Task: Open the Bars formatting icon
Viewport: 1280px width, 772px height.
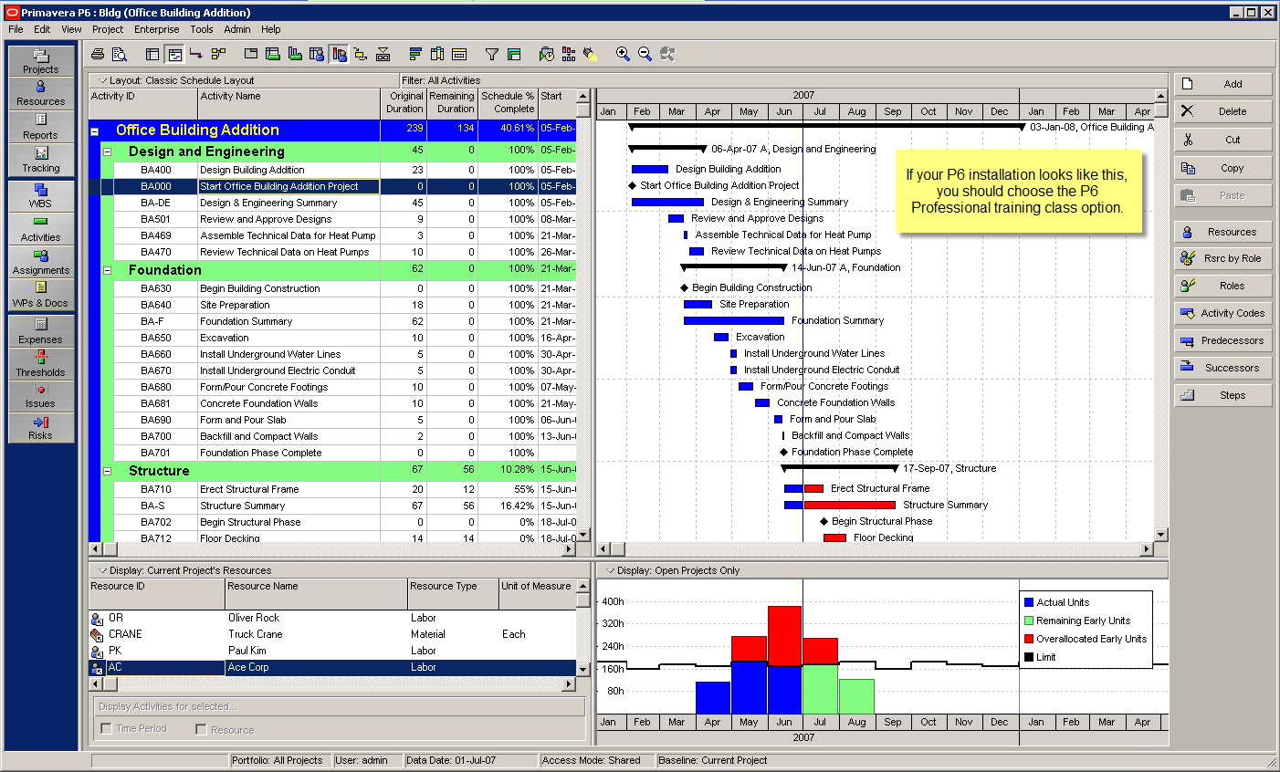Action: 415,55
